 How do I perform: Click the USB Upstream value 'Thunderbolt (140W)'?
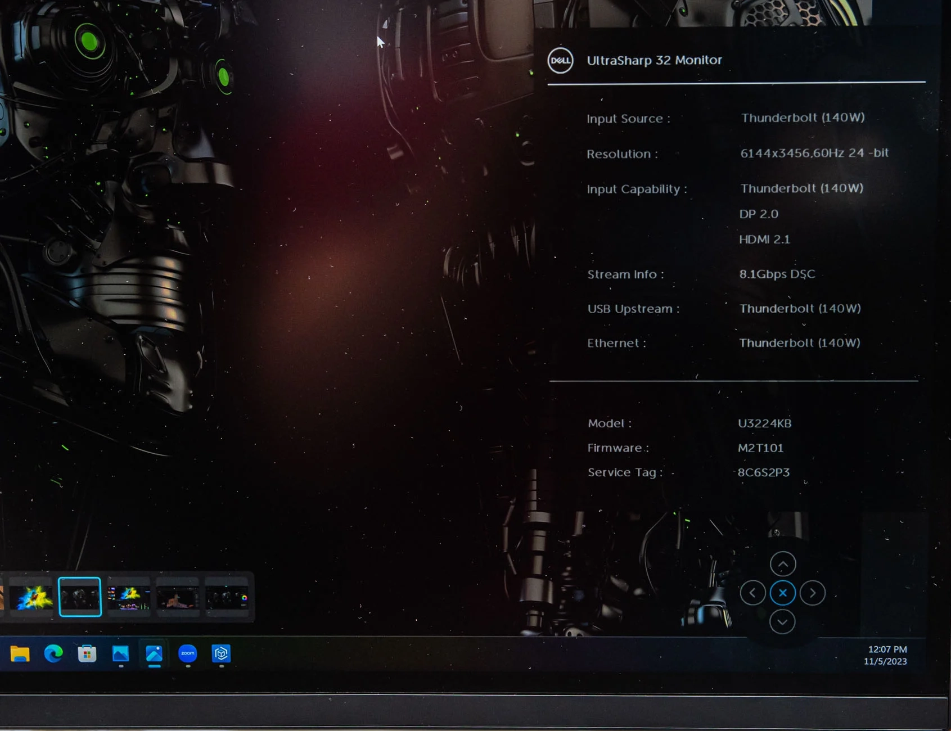coord(800,309)
